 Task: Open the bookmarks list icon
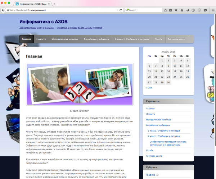point(171,10)
